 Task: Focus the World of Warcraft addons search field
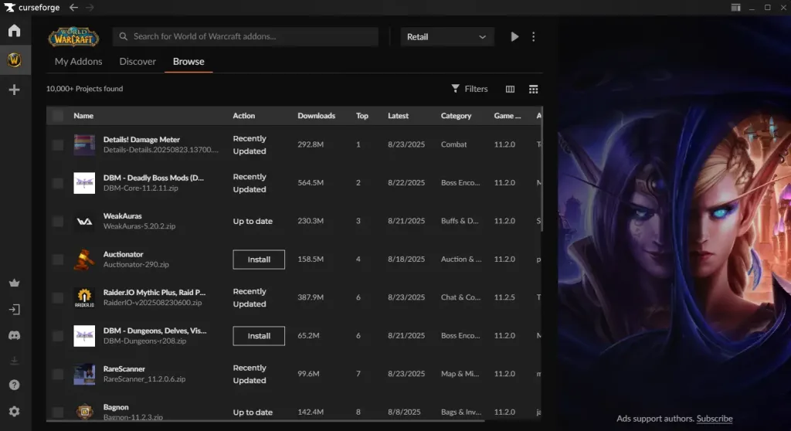(x=246, y=36)
